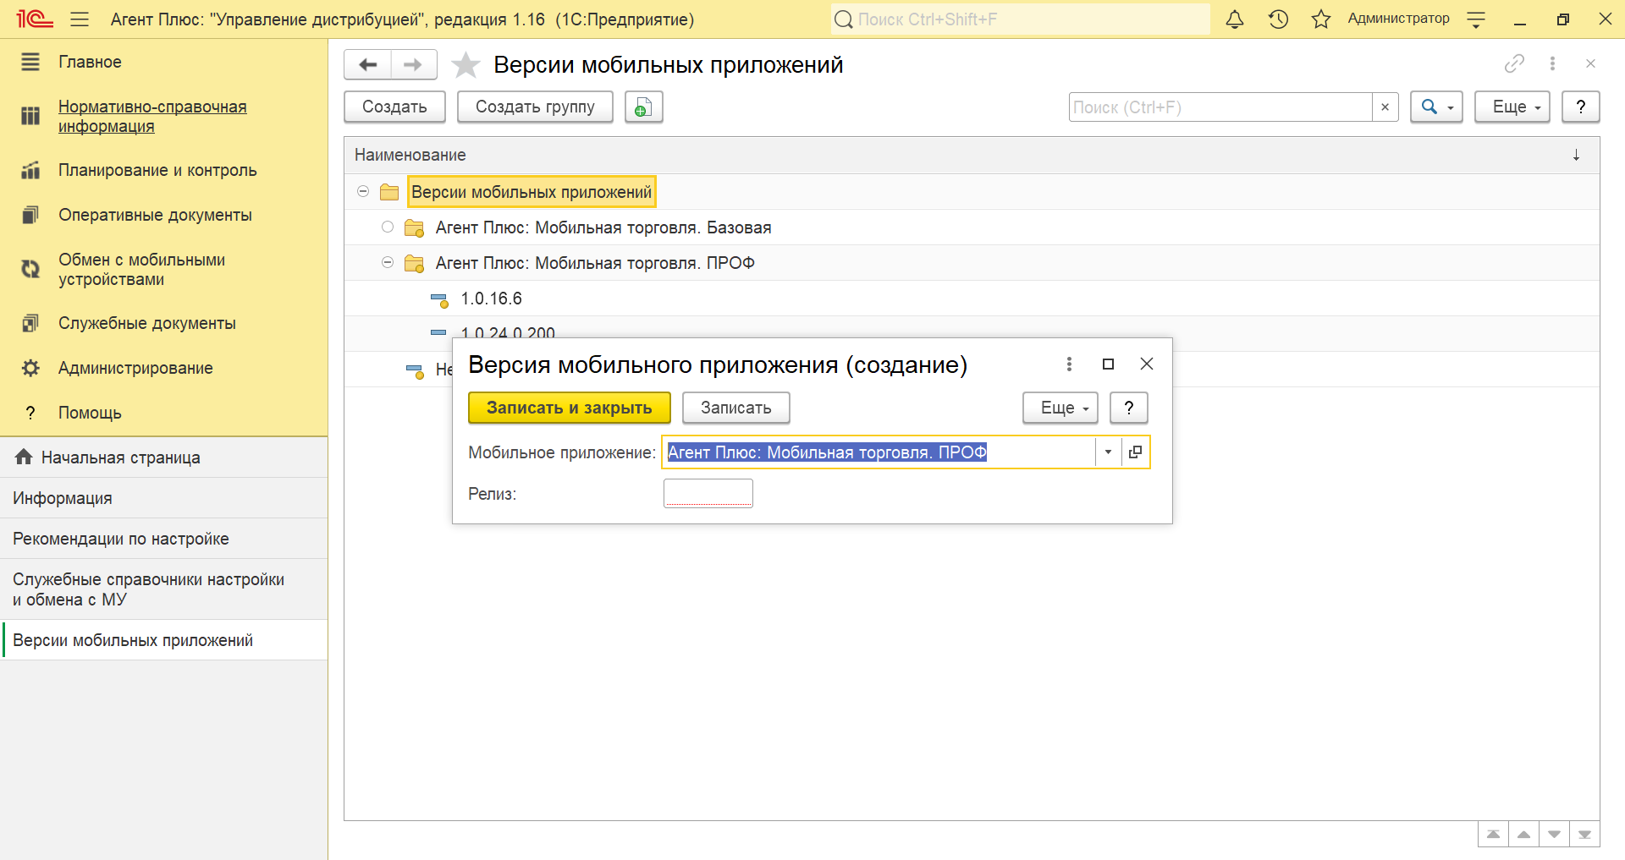Add page to favorites via gray star
This screenshot has width=1625, height=860.
coord(465,65)
